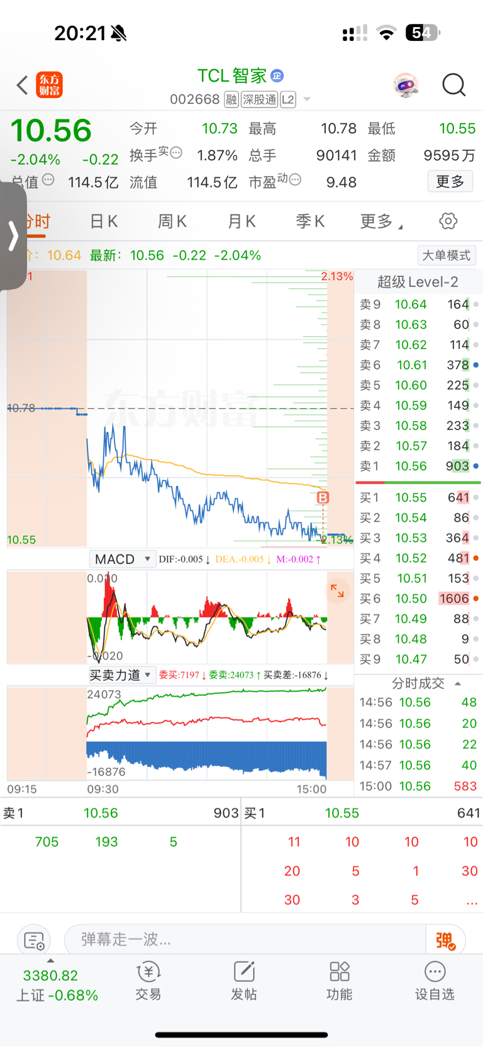Image resolution: width=483 pixels, height=1047 pixels.
Task: Switch to 季K chart tab
Action: pos(310,221)
